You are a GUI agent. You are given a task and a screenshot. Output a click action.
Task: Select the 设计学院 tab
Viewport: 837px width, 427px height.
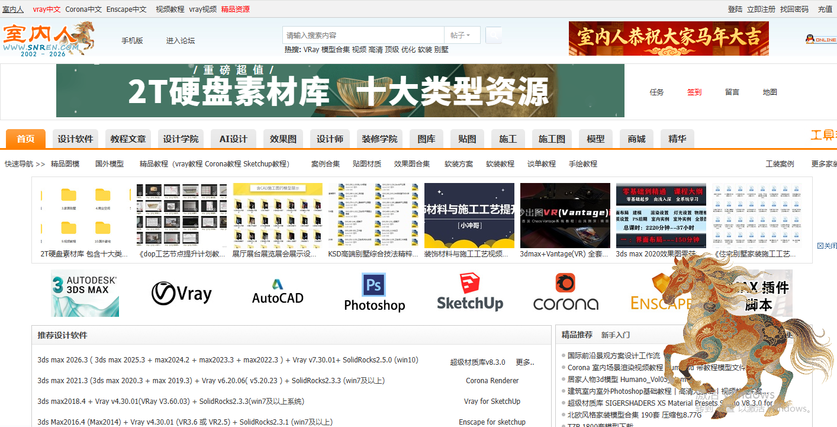click(x=181, y=139)
